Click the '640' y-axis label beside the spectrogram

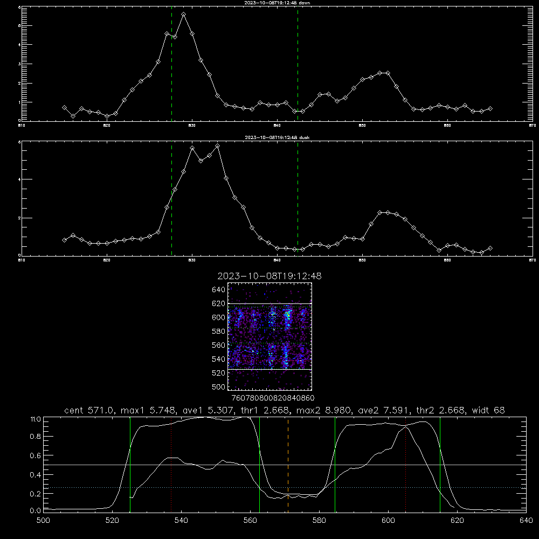click(219, 290)
